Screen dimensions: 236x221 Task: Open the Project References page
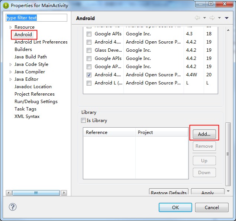coord(35,94)
